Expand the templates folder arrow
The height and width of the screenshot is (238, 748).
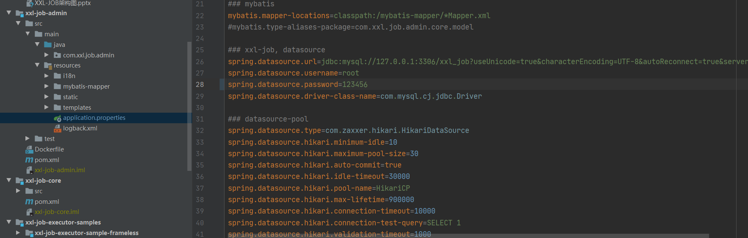click(x=47, y=107)
